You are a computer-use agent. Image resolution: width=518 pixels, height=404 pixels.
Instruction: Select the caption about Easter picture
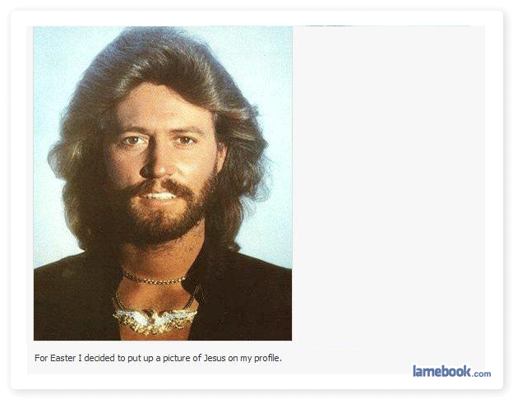tap(158, 358)
